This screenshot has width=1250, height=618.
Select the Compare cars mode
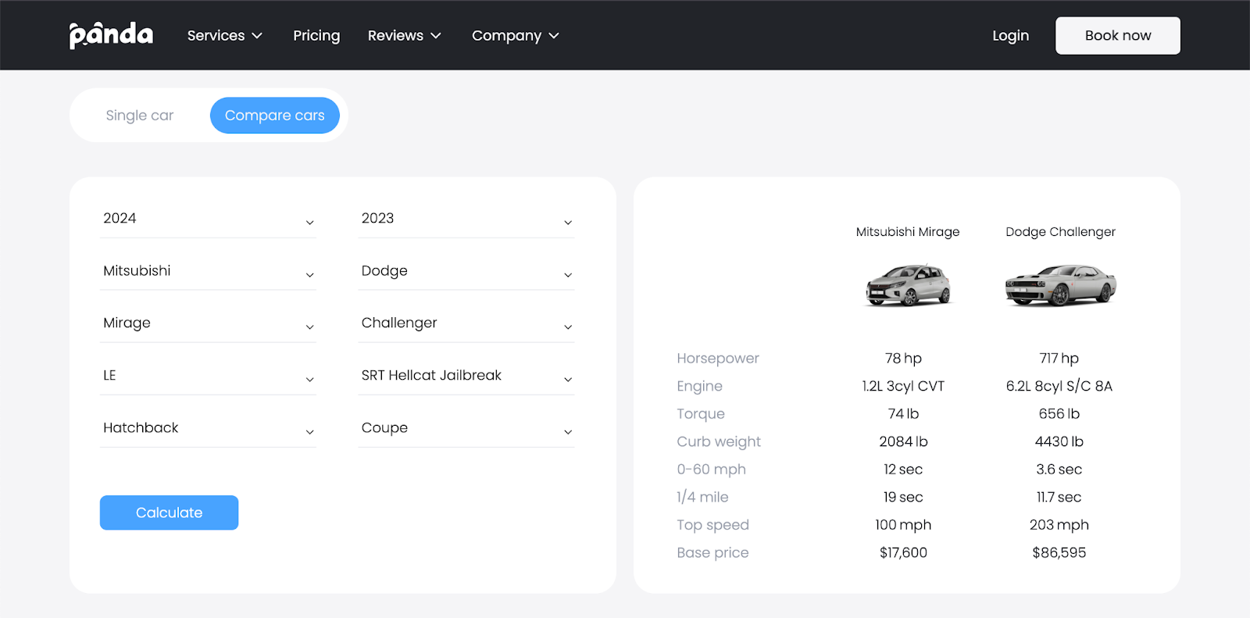tap(274, 116)
